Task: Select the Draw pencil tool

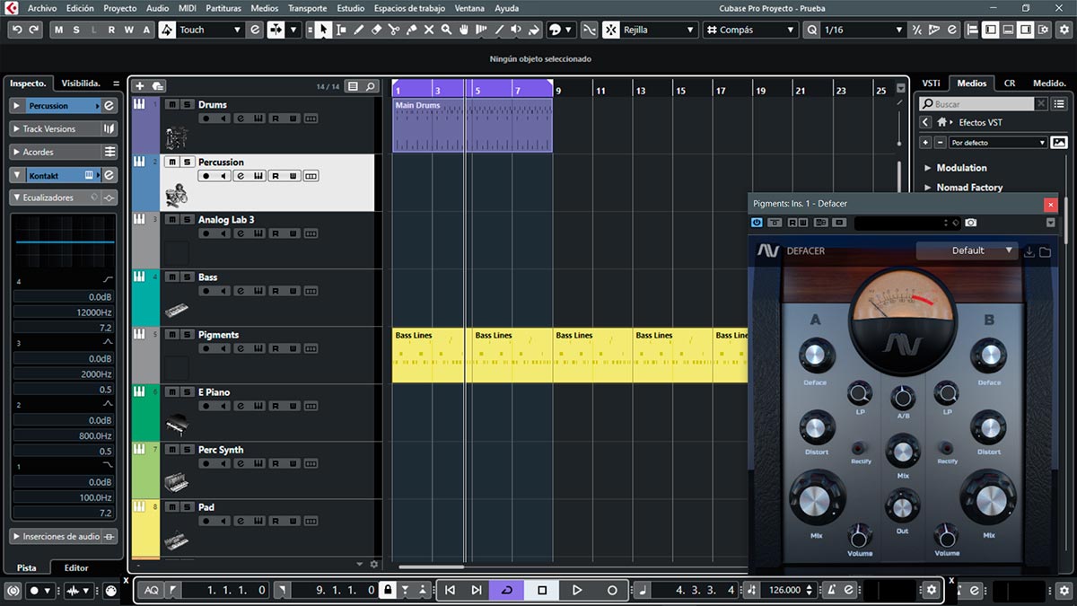Action: tap(359, 30)
